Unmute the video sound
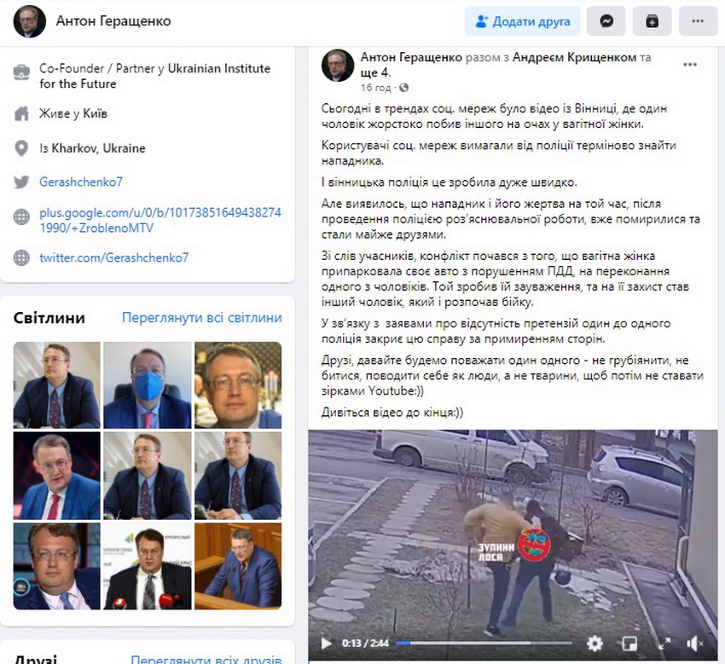This screenshot has height=664, width=725. [694, 644]
